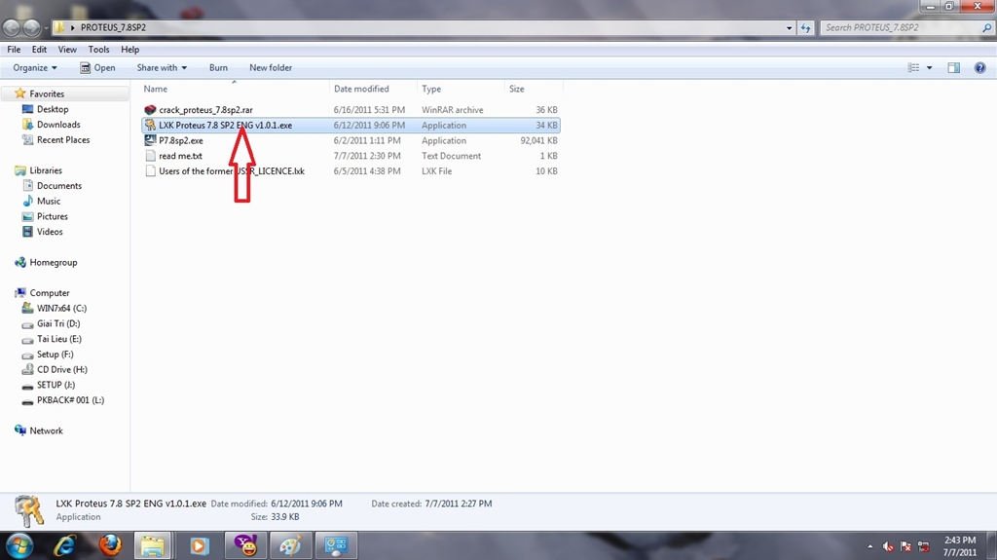Expand the Share with dropdown
The width and height of the screenshot is (997, 560).
click(x=162, y=67)
